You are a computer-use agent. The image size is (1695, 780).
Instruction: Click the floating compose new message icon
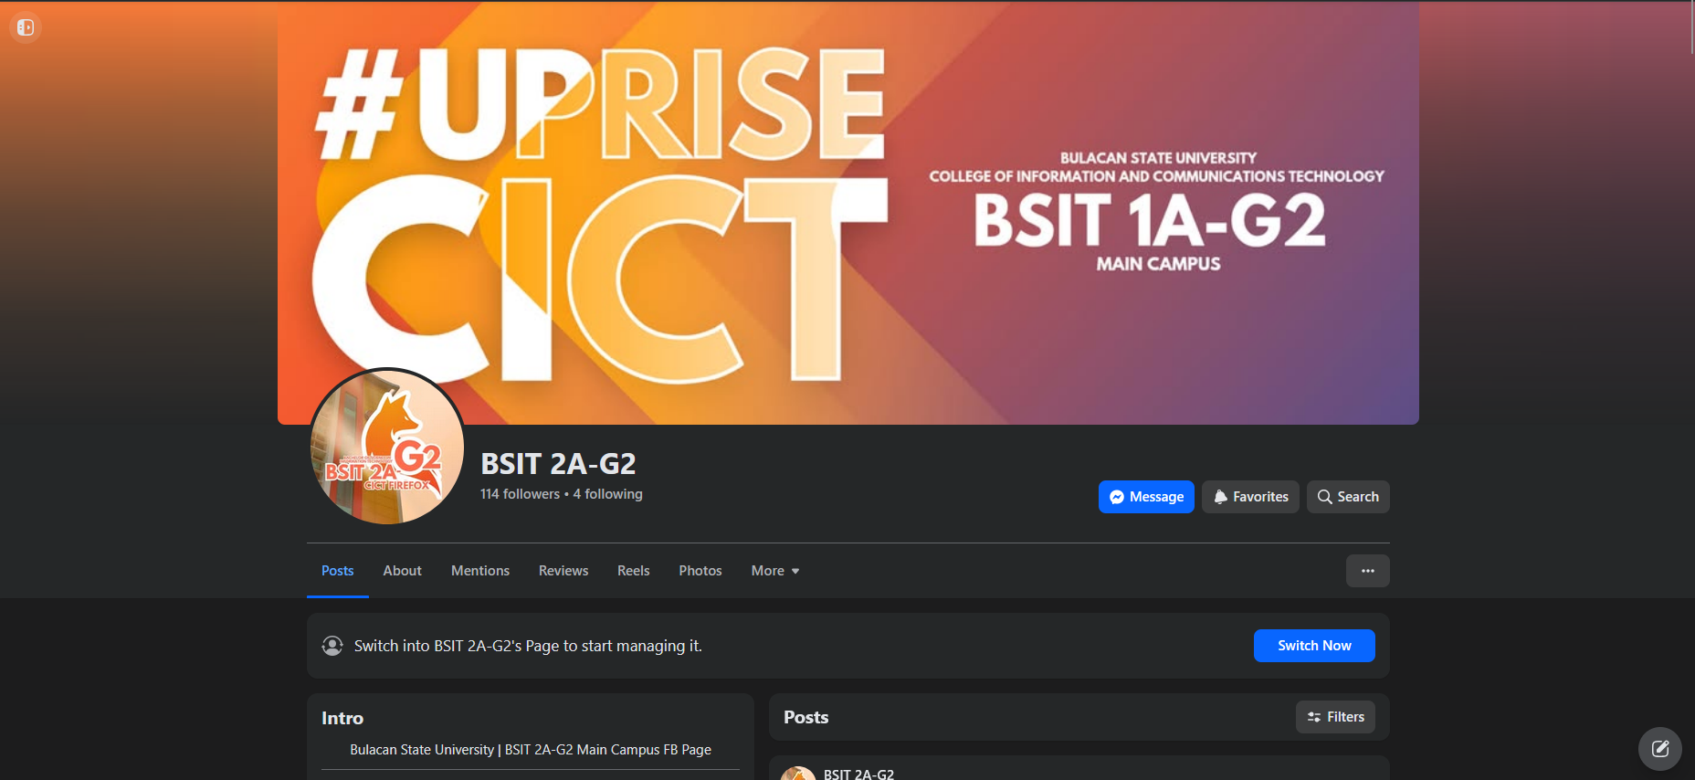pyautogui.click(x=1659, y=749)
